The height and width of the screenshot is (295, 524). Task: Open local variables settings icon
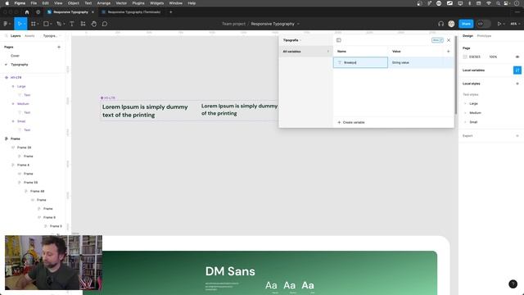click(x=517, y=70)
